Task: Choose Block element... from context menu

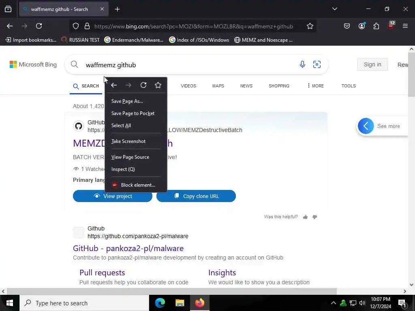Action: pyautogui.click(x=136, y=185)
